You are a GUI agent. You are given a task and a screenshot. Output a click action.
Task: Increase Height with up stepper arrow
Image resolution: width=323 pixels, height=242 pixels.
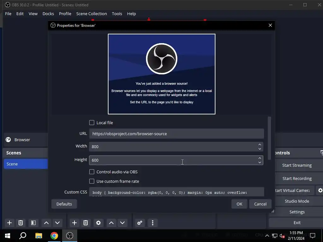pyautogui.click(x=260, y=158)
